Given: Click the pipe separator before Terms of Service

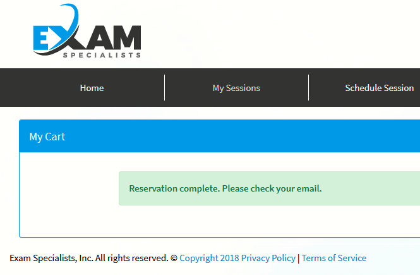Looking at the screenshot, I should coord(298,258).
